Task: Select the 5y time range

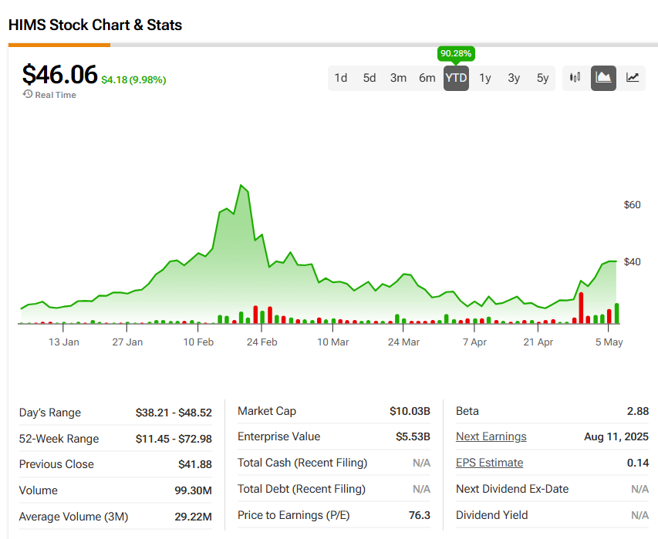Action: pyautogui.click(x=542, y=78)
